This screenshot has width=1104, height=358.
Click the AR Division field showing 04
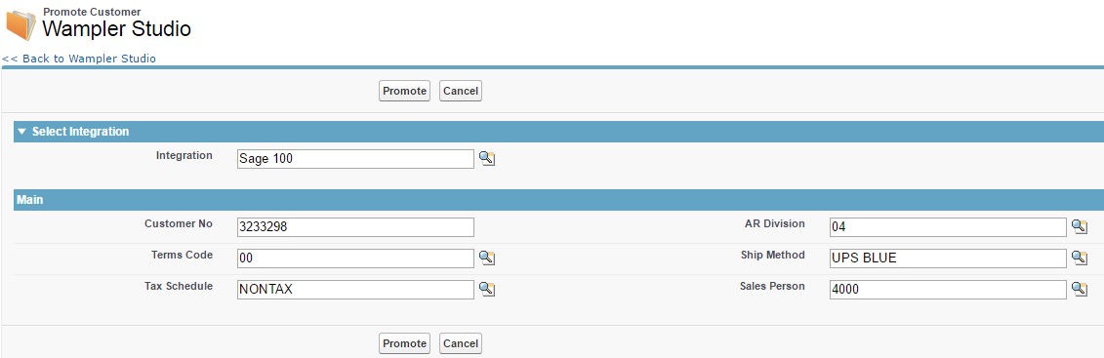[x=948, y=227]
